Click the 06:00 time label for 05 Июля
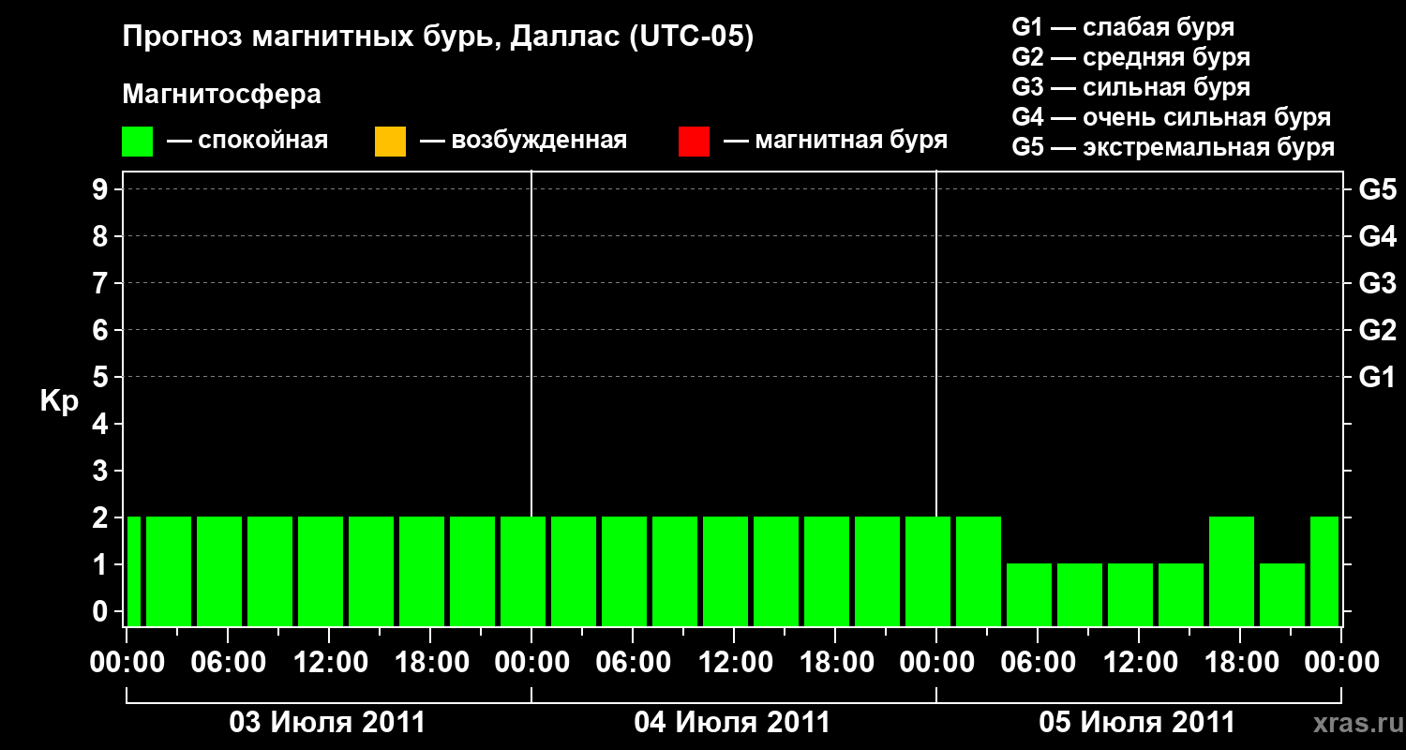Viewport: 1406px width, 750px height. (x=1038, y=663)
